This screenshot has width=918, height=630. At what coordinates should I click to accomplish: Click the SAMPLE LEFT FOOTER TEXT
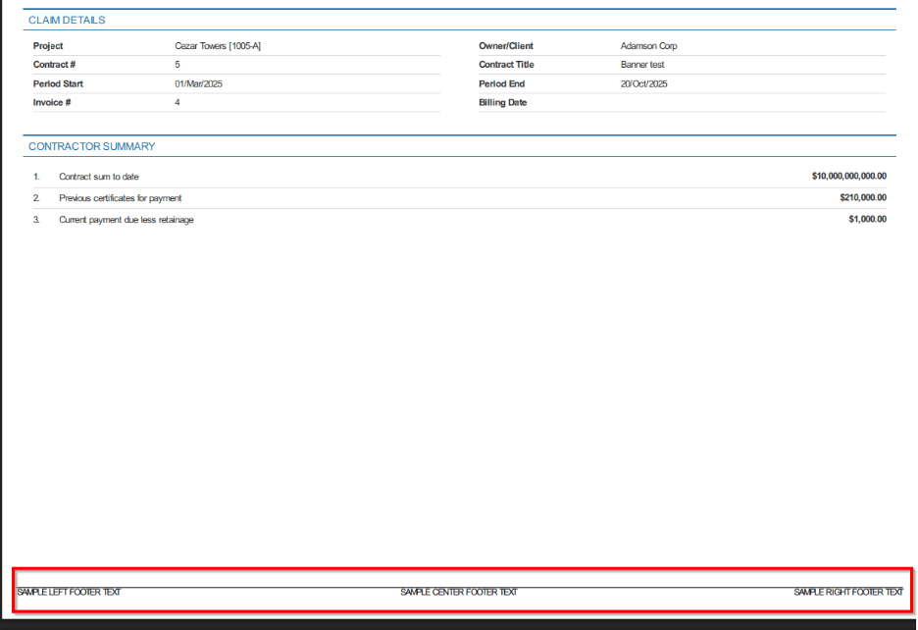(69, 593)
